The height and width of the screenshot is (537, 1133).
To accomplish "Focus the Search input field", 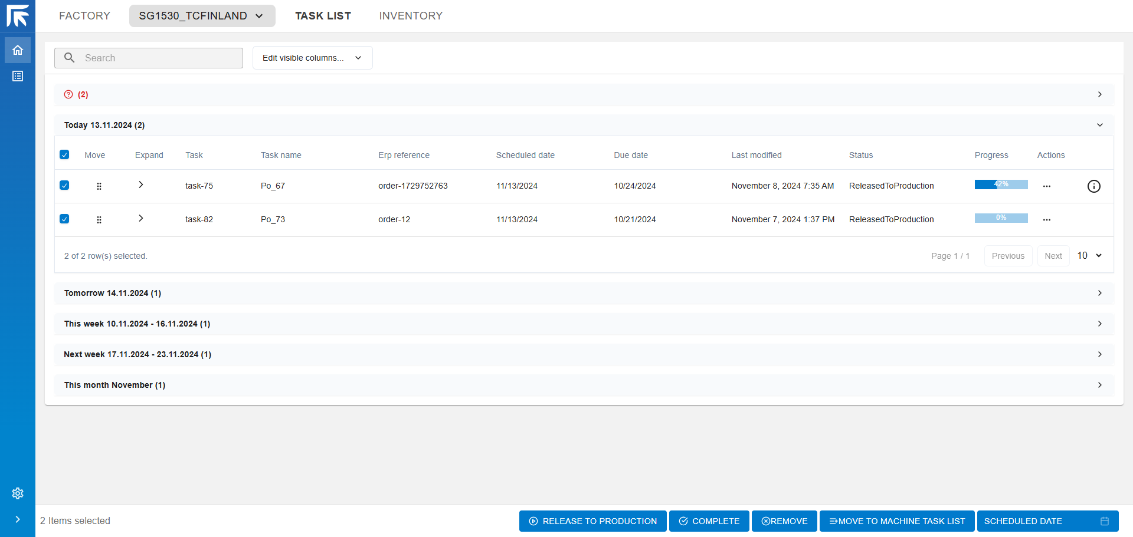I will tap(159, 58).
